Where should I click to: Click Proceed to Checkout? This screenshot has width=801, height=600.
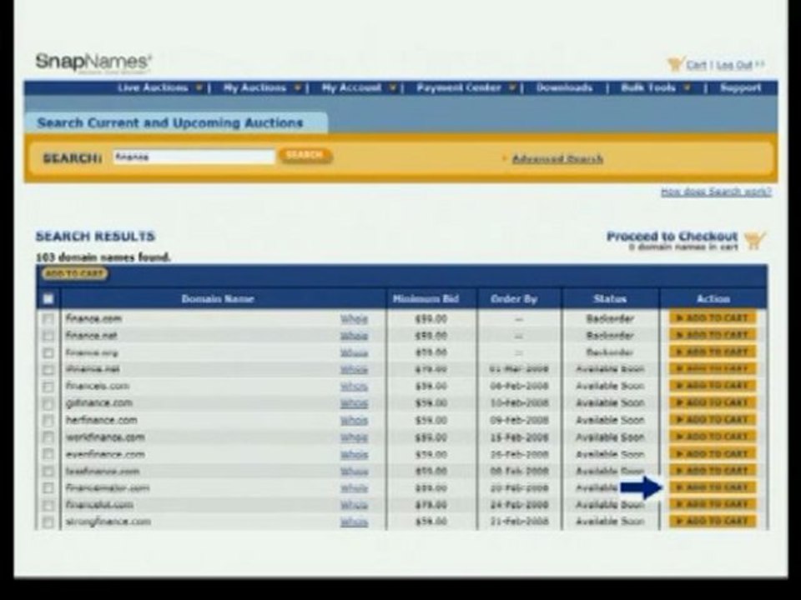coord(672,237)
